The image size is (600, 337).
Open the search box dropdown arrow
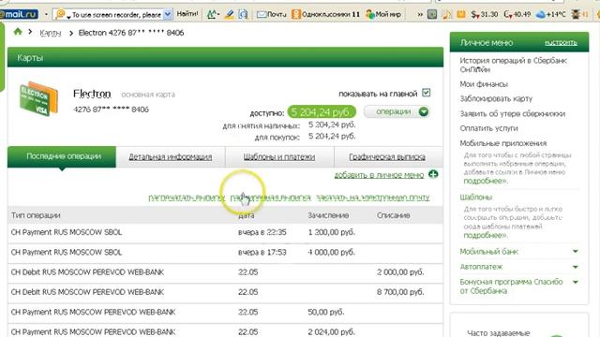click(x=168, y=15)
